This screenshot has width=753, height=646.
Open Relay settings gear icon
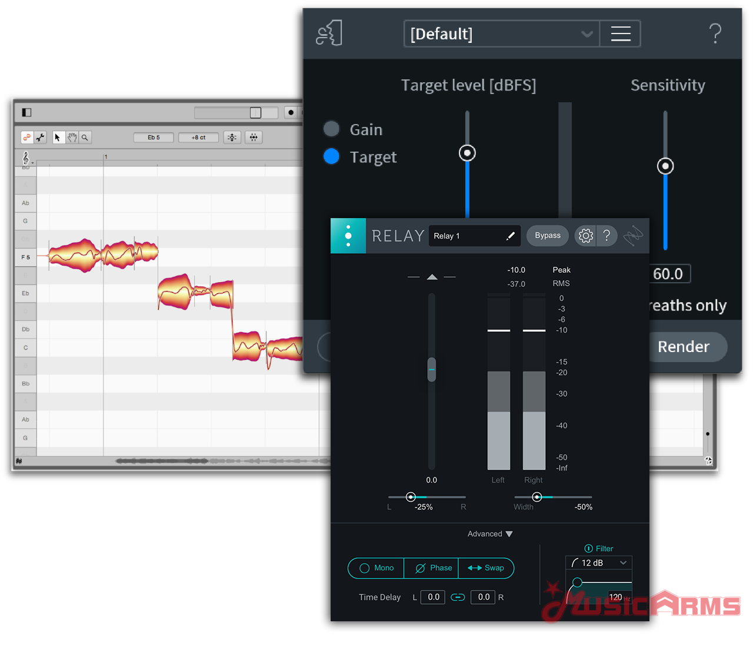click(585, 236)
